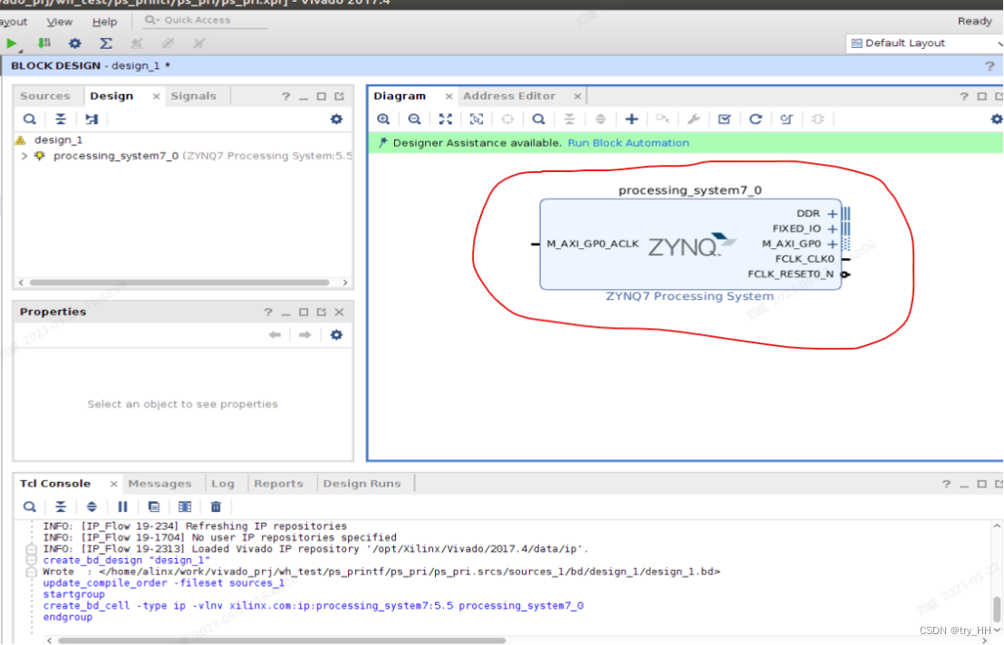Click the ZYNQ7 Processing System label link
The height and width of the screenshot is (645, 1004).
690,296
